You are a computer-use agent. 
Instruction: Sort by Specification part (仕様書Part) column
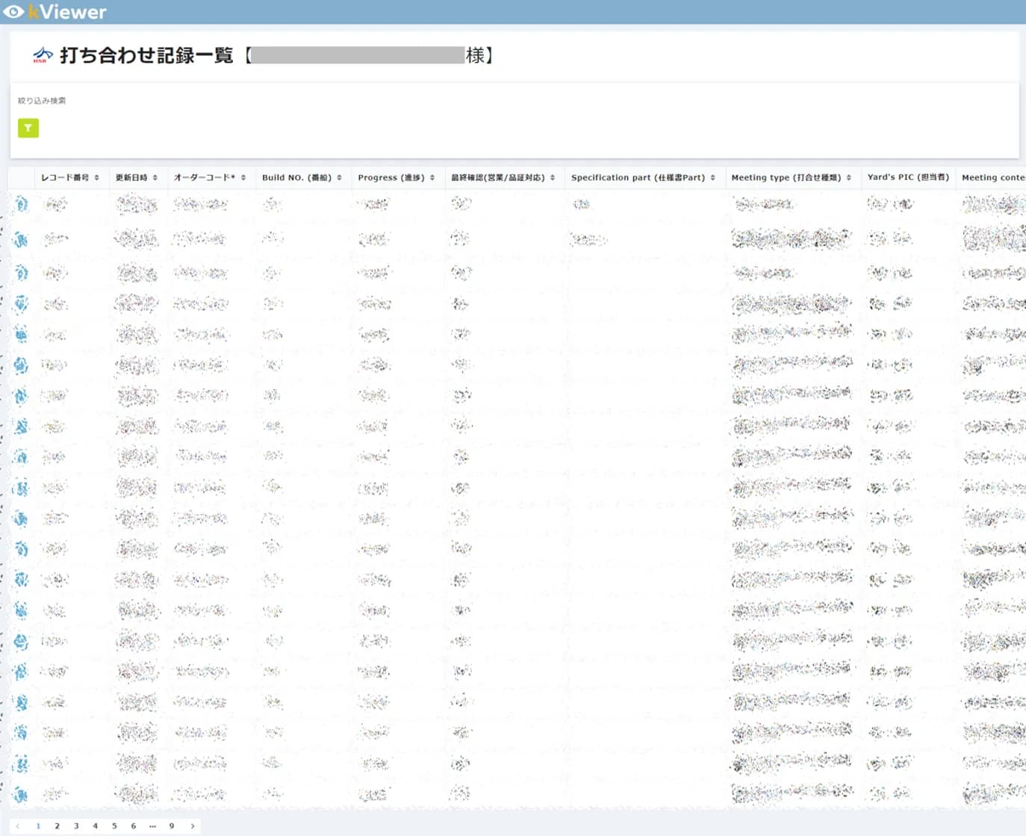click(643, 178)
